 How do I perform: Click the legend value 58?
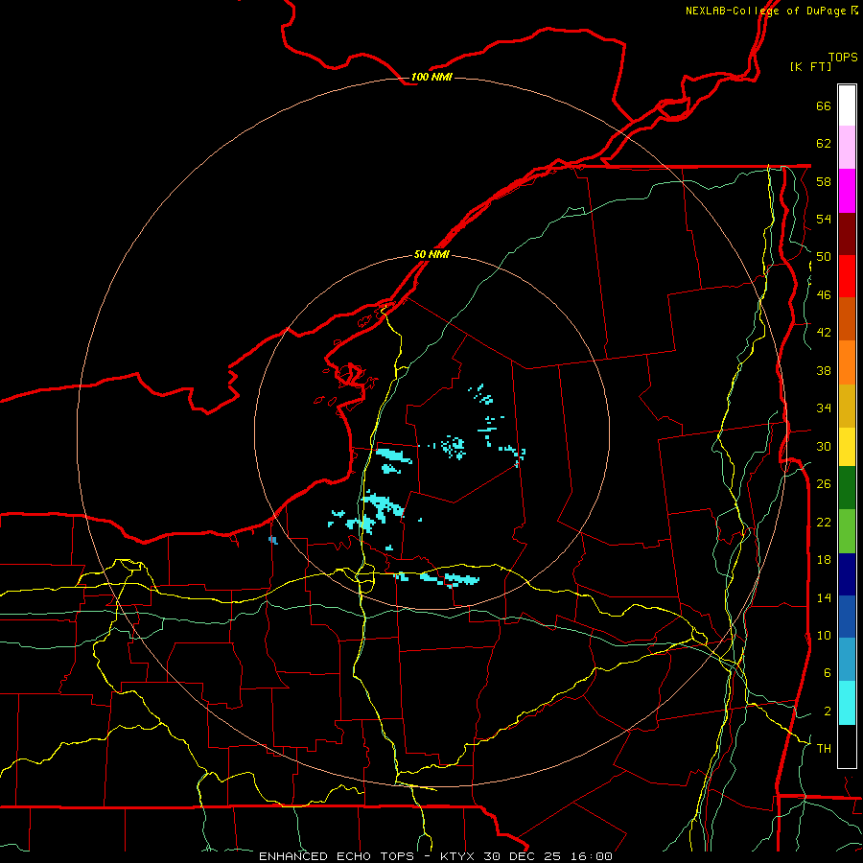(824, 181)
